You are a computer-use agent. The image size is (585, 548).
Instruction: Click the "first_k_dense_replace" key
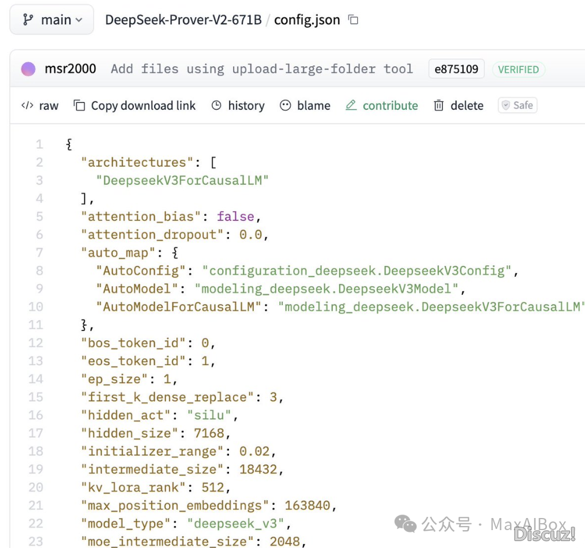(167, 397)
